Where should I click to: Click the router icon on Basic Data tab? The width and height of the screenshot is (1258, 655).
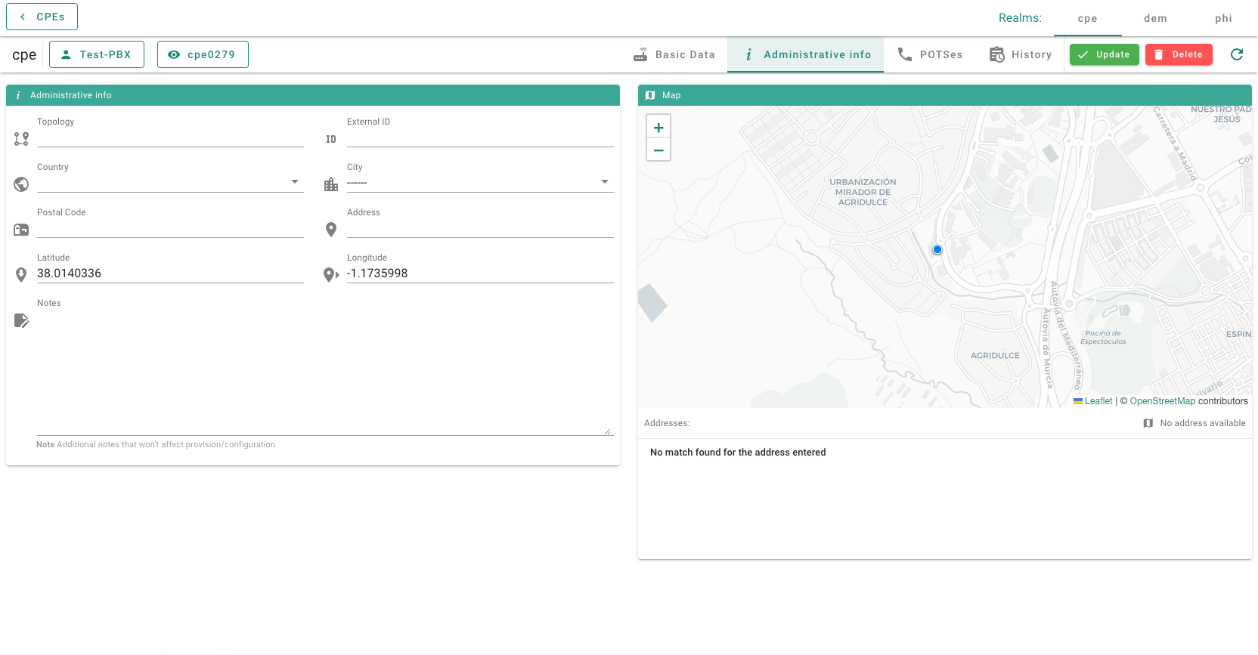[x=640, y=54]
